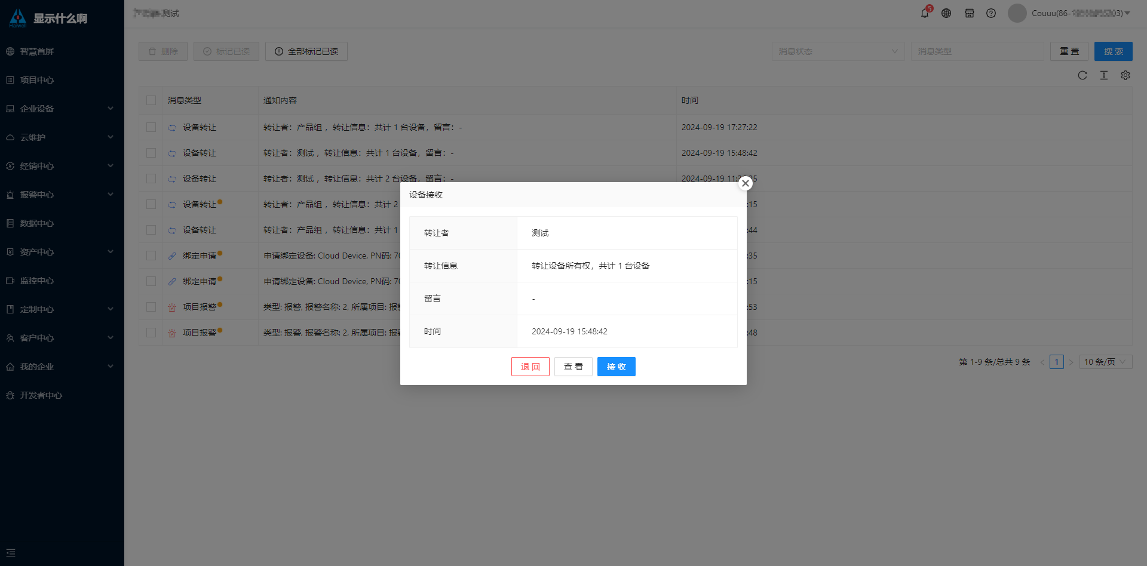Check the first 项目报警 row checkbox
1147x566 pixels.
click(151, 307)
